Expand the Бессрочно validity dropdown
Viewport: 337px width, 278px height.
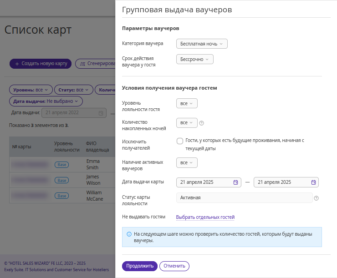195,59
